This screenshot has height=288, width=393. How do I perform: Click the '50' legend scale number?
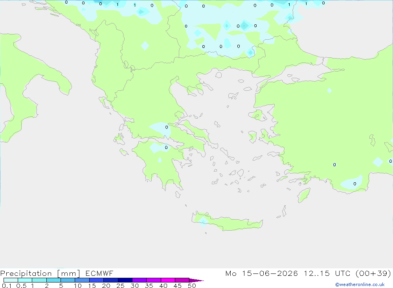pos(192,286)
